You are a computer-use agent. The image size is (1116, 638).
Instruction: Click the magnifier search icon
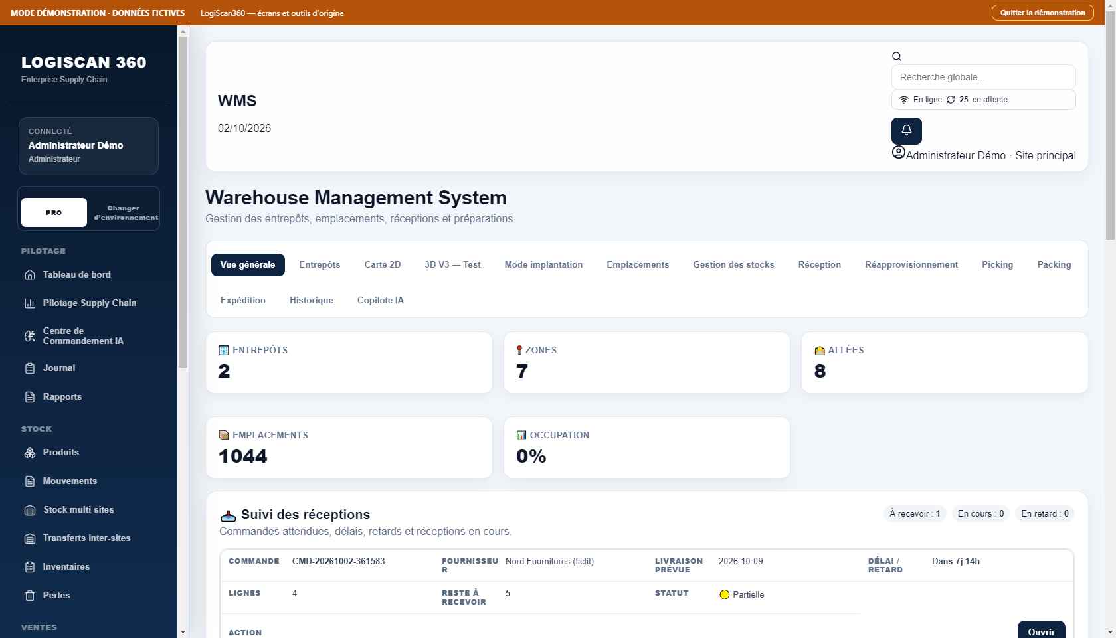pos(897,56)
